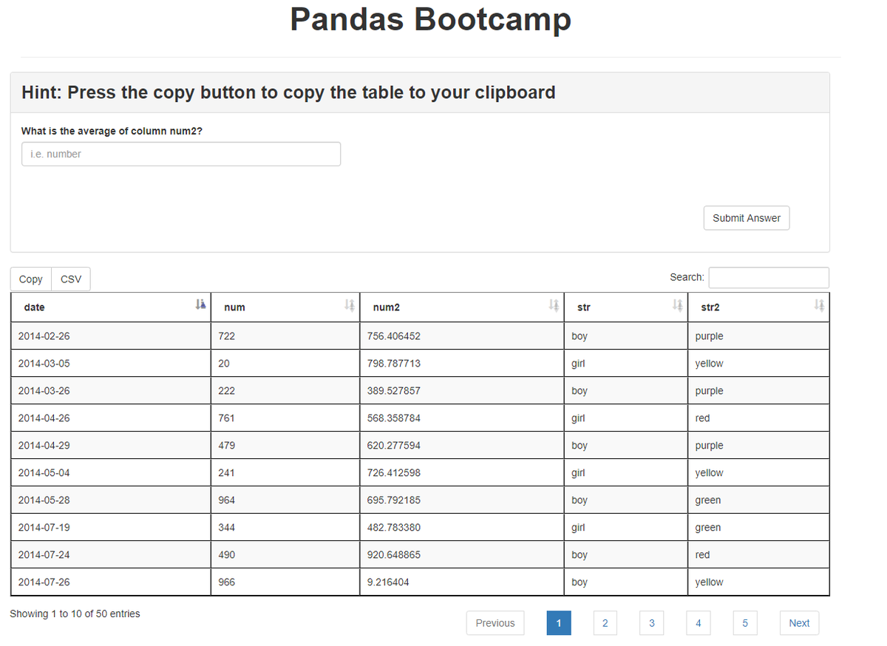
Task: Select the Previous pagination button
Action: point(495,622)
